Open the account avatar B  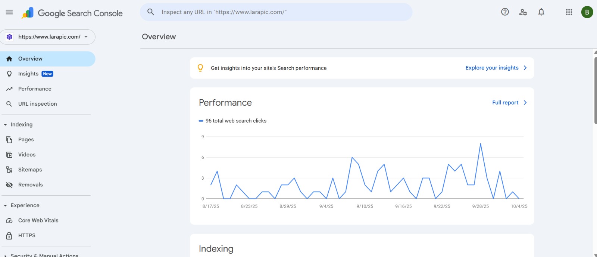point(587,12)
